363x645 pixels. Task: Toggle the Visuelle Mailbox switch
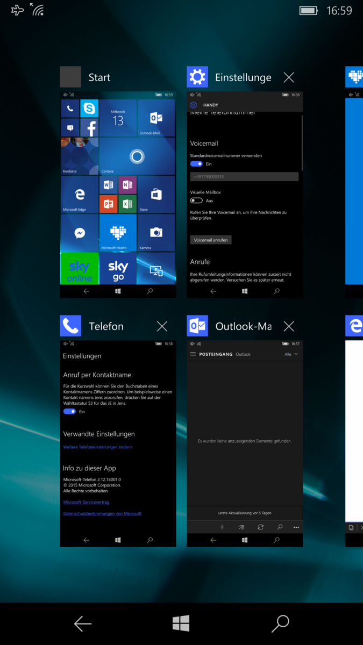point(196,200)
